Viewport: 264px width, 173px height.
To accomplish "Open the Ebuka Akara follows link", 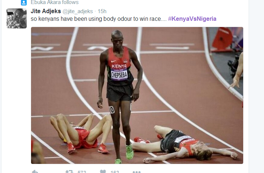I will pos(54,2).
